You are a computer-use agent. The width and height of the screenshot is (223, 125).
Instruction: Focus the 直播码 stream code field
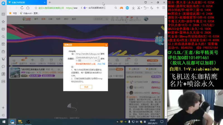point(87,58)
